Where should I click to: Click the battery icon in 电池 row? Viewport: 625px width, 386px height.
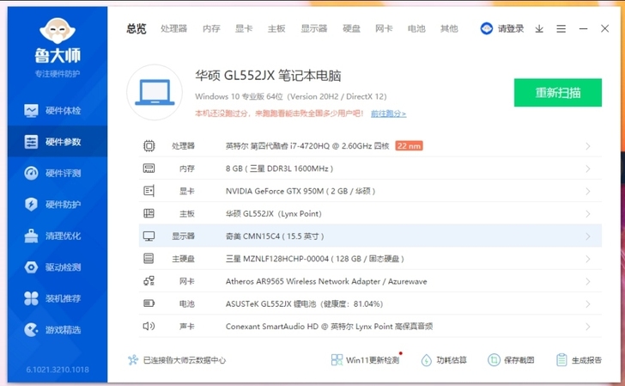tap(149, 303)
